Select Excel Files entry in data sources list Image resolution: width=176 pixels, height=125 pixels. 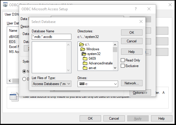coord(14,47)
